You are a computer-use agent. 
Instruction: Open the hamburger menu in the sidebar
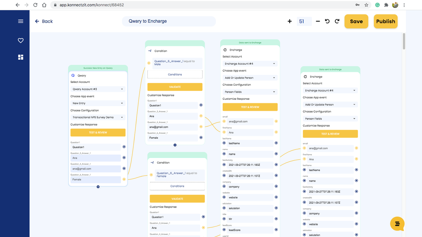(x=21, y=21)
